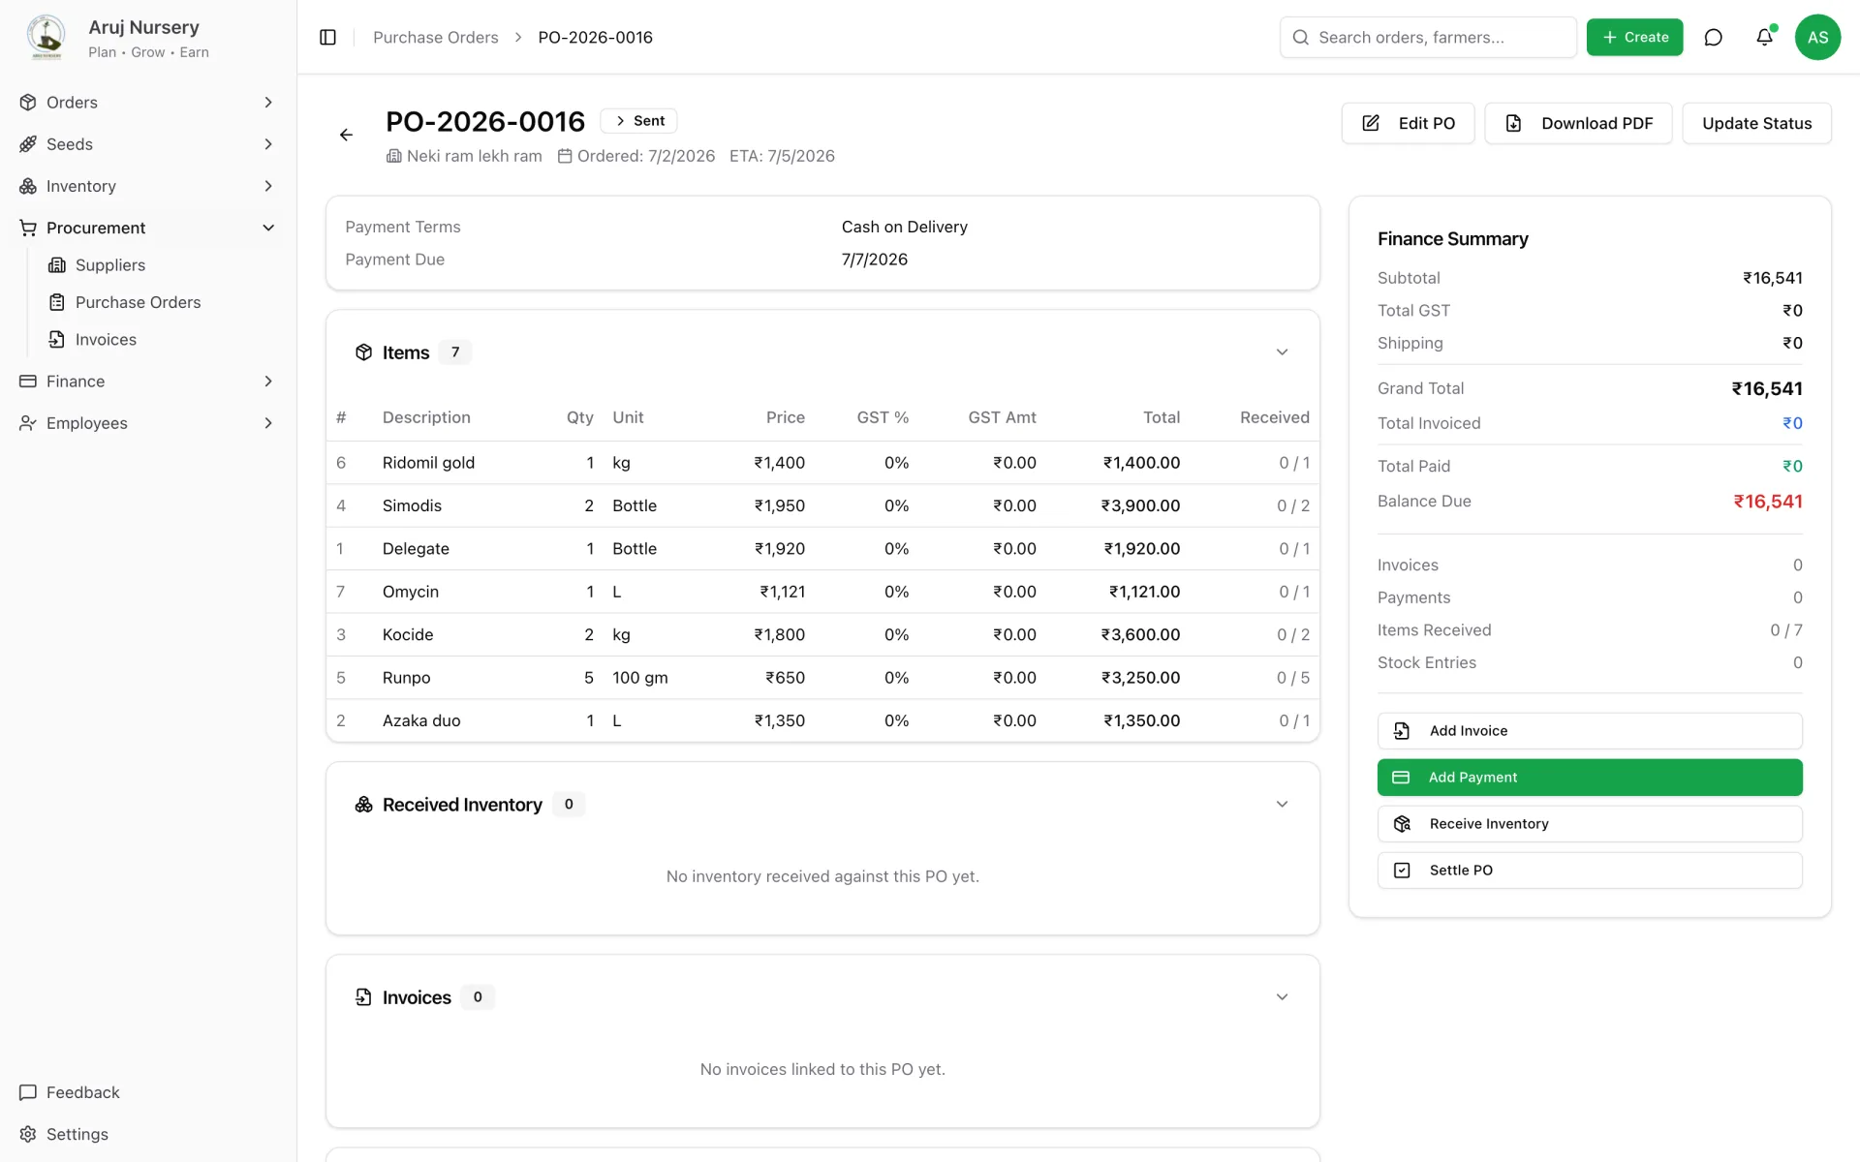Viewport: 1860px width, 1162px height.
Task: Download the PO as PDF
Action: click(x=1578, y=123)
